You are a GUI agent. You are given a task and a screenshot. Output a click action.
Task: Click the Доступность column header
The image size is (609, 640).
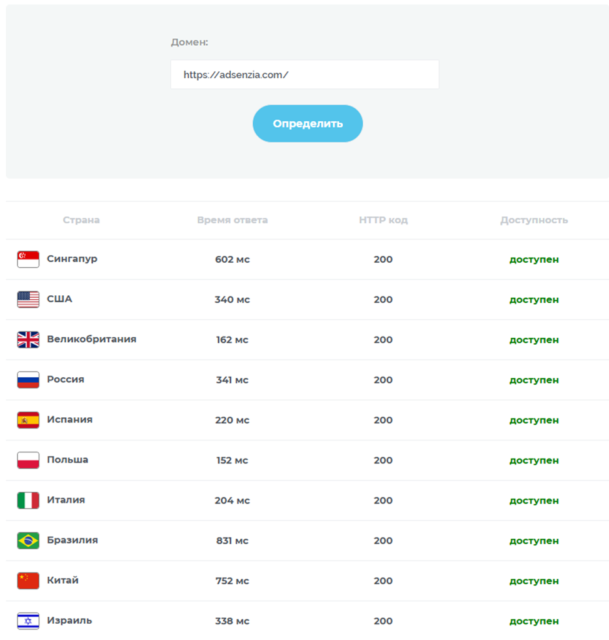click(534, 220)
